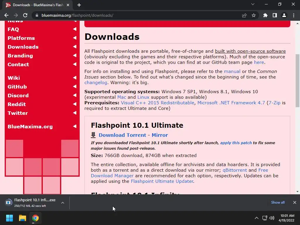Share this page using the share icon
The height and width of the screenshot is (225, 300).
coord(244,15)
